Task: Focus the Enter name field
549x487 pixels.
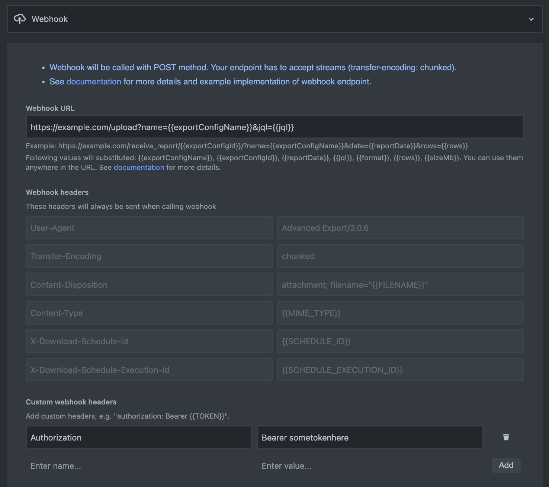Action: tap(139, 466)
